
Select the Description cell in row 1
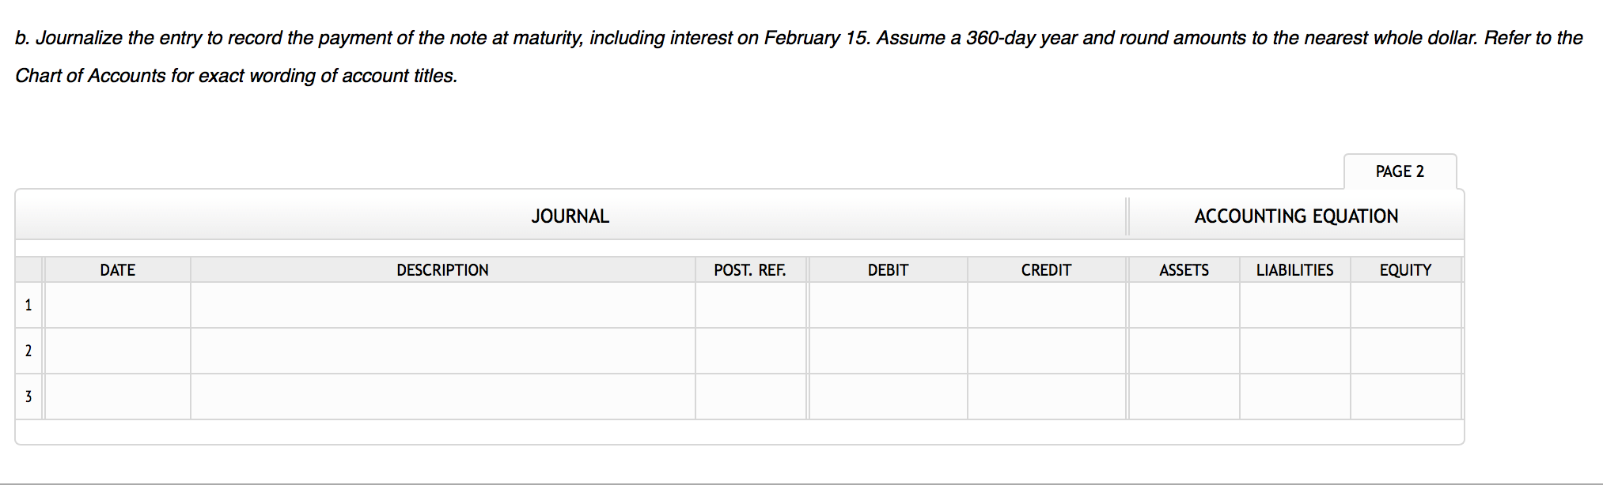pos(442,305)
